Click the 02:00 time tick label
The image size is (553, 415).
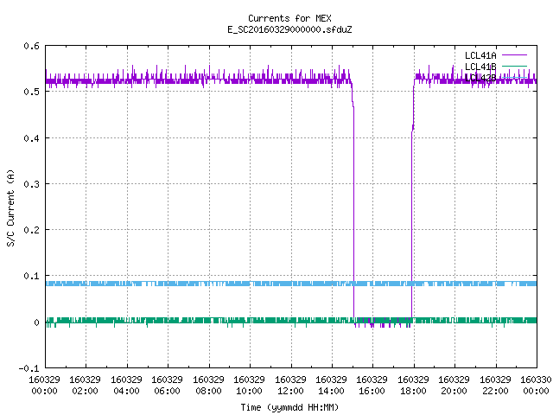(x=85, y=392)
